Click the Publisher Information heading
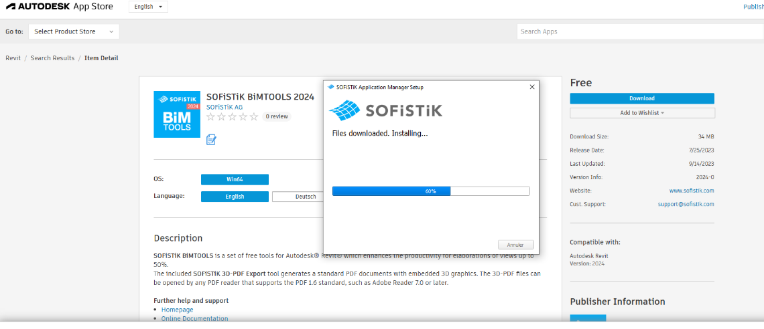 coord(617,302)
